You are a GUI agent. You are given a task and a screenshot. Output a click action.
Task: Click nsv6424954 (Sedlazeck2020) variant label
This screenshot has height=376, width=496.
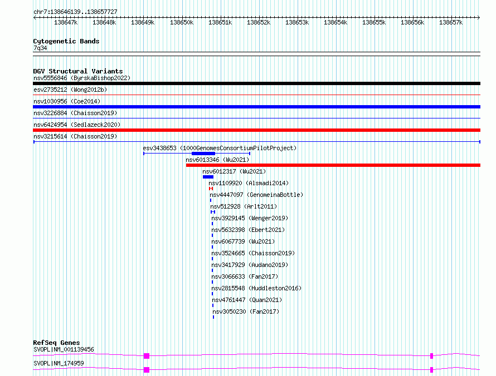pyautogui.click(x=77, y=125)
